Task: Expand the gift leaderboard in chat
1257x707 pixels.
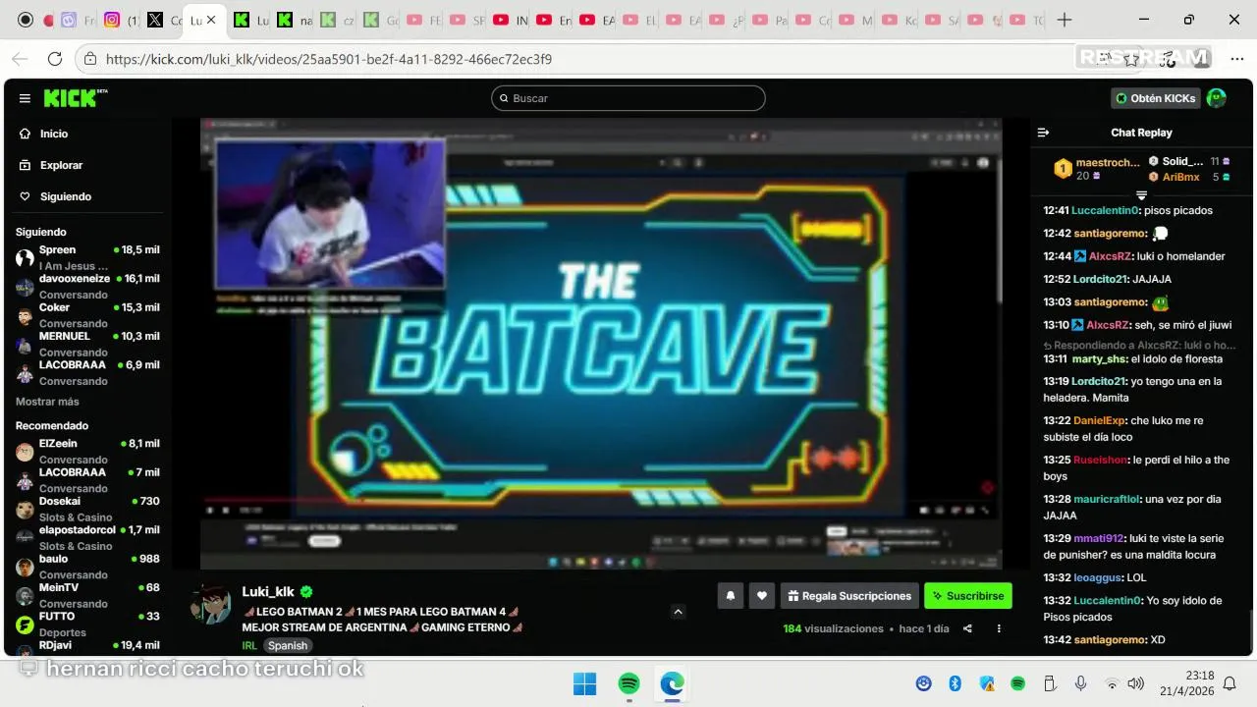Action: (x=1141, y=195)
